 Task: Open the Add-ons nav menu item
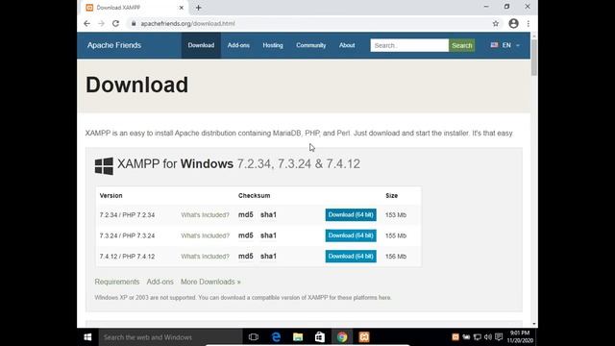pyautogui.click(x=238, y=45)
